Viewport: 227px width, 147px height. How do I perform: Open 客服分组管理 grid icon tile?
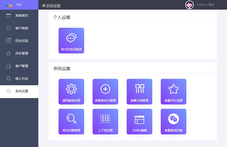(139, 92)
